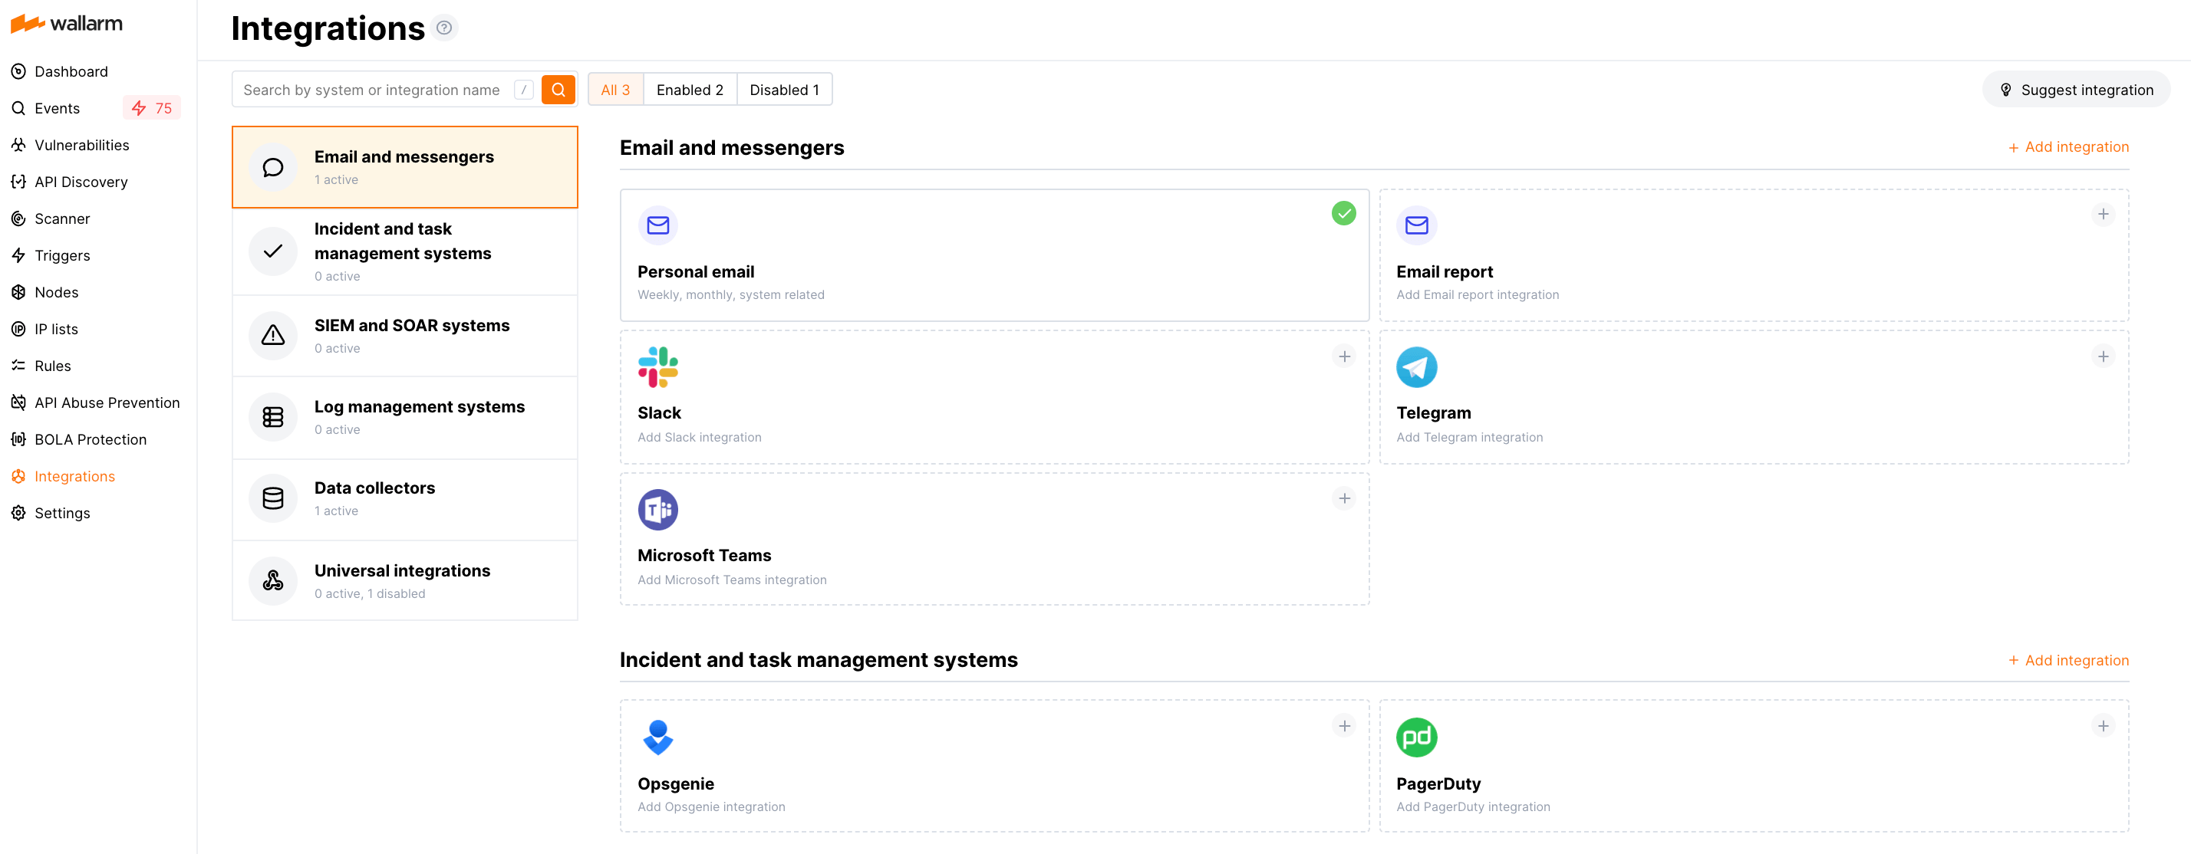Viewport: 2191px width, 854px height.
Task: Open the Disabled 1 filter tab
Action: [x=784, y=88]
